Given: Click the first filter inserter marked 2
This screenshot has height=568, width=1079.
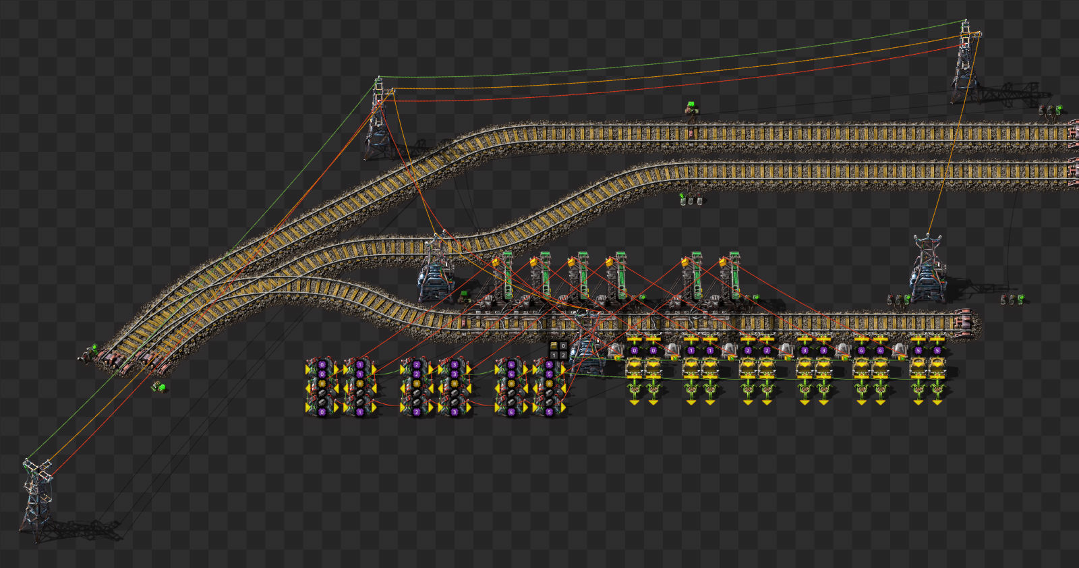Looking at the screenshot, I should pyautogui.click(x=747, y=349).
